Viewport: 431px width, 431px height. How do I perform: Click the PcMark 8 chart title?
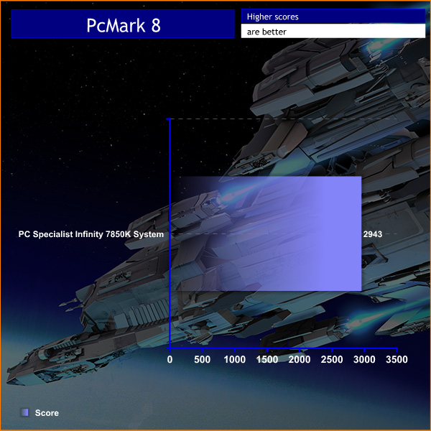click(124, 25)
